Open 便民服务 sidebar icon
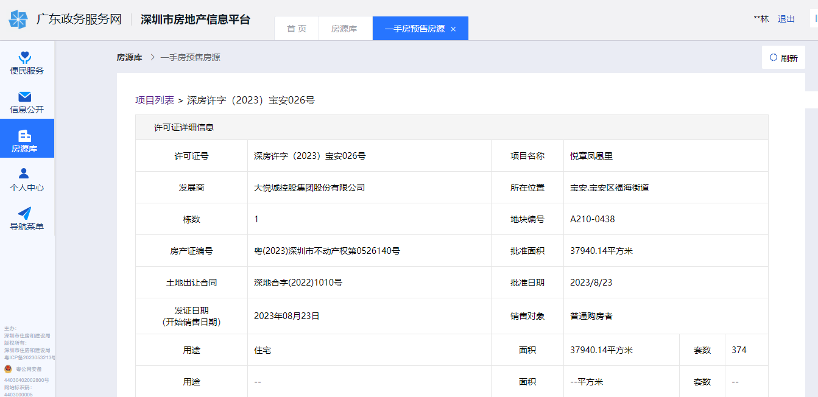Viewport: 818px width, 397px height. coord(25,57)
